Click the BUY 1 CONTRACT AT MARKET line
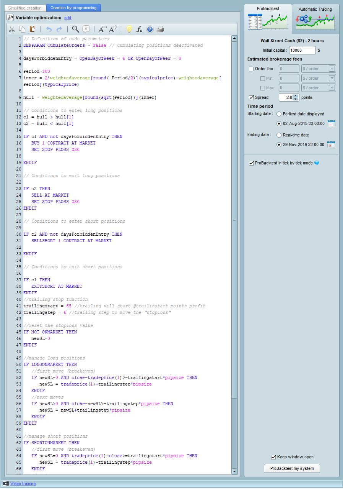The image size is (343, 489). pos(63,143)
